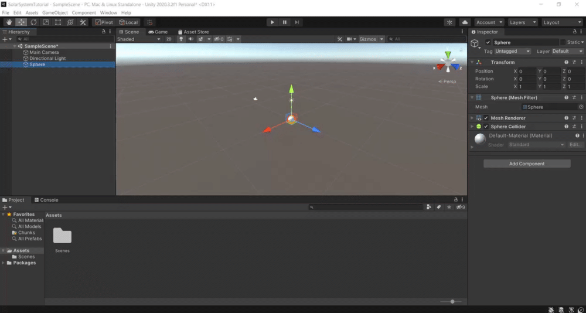The height and width of the screenshot is (313, 586).
Task: Open the Account dropdown
Action: point(489,22)
